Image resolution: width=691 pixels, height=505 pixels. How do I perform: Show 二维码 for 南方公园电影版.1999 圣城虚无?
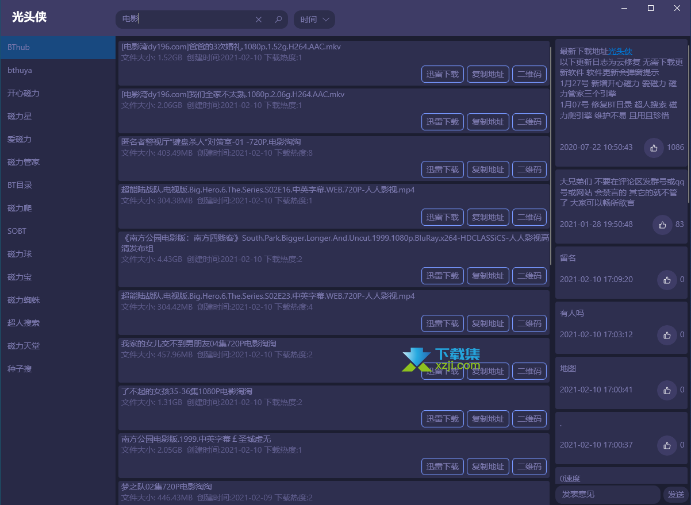coord(529,467)
